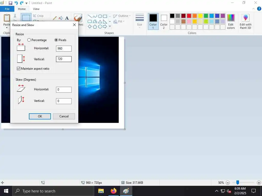Select the Line shape

click(x=90, y=16)
